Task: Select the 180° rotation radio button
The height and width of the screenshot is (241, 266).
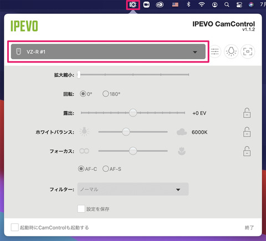Action: tap(105, 94)
